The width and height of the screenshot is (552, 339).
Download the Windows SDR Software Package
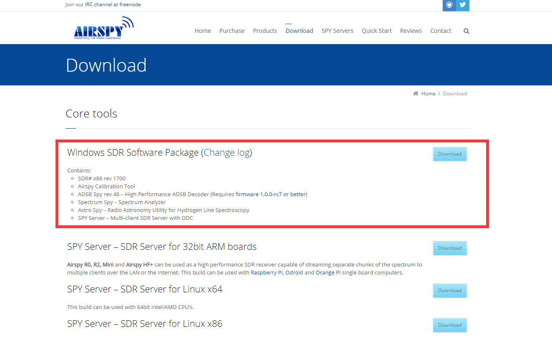tap(450, 154)
